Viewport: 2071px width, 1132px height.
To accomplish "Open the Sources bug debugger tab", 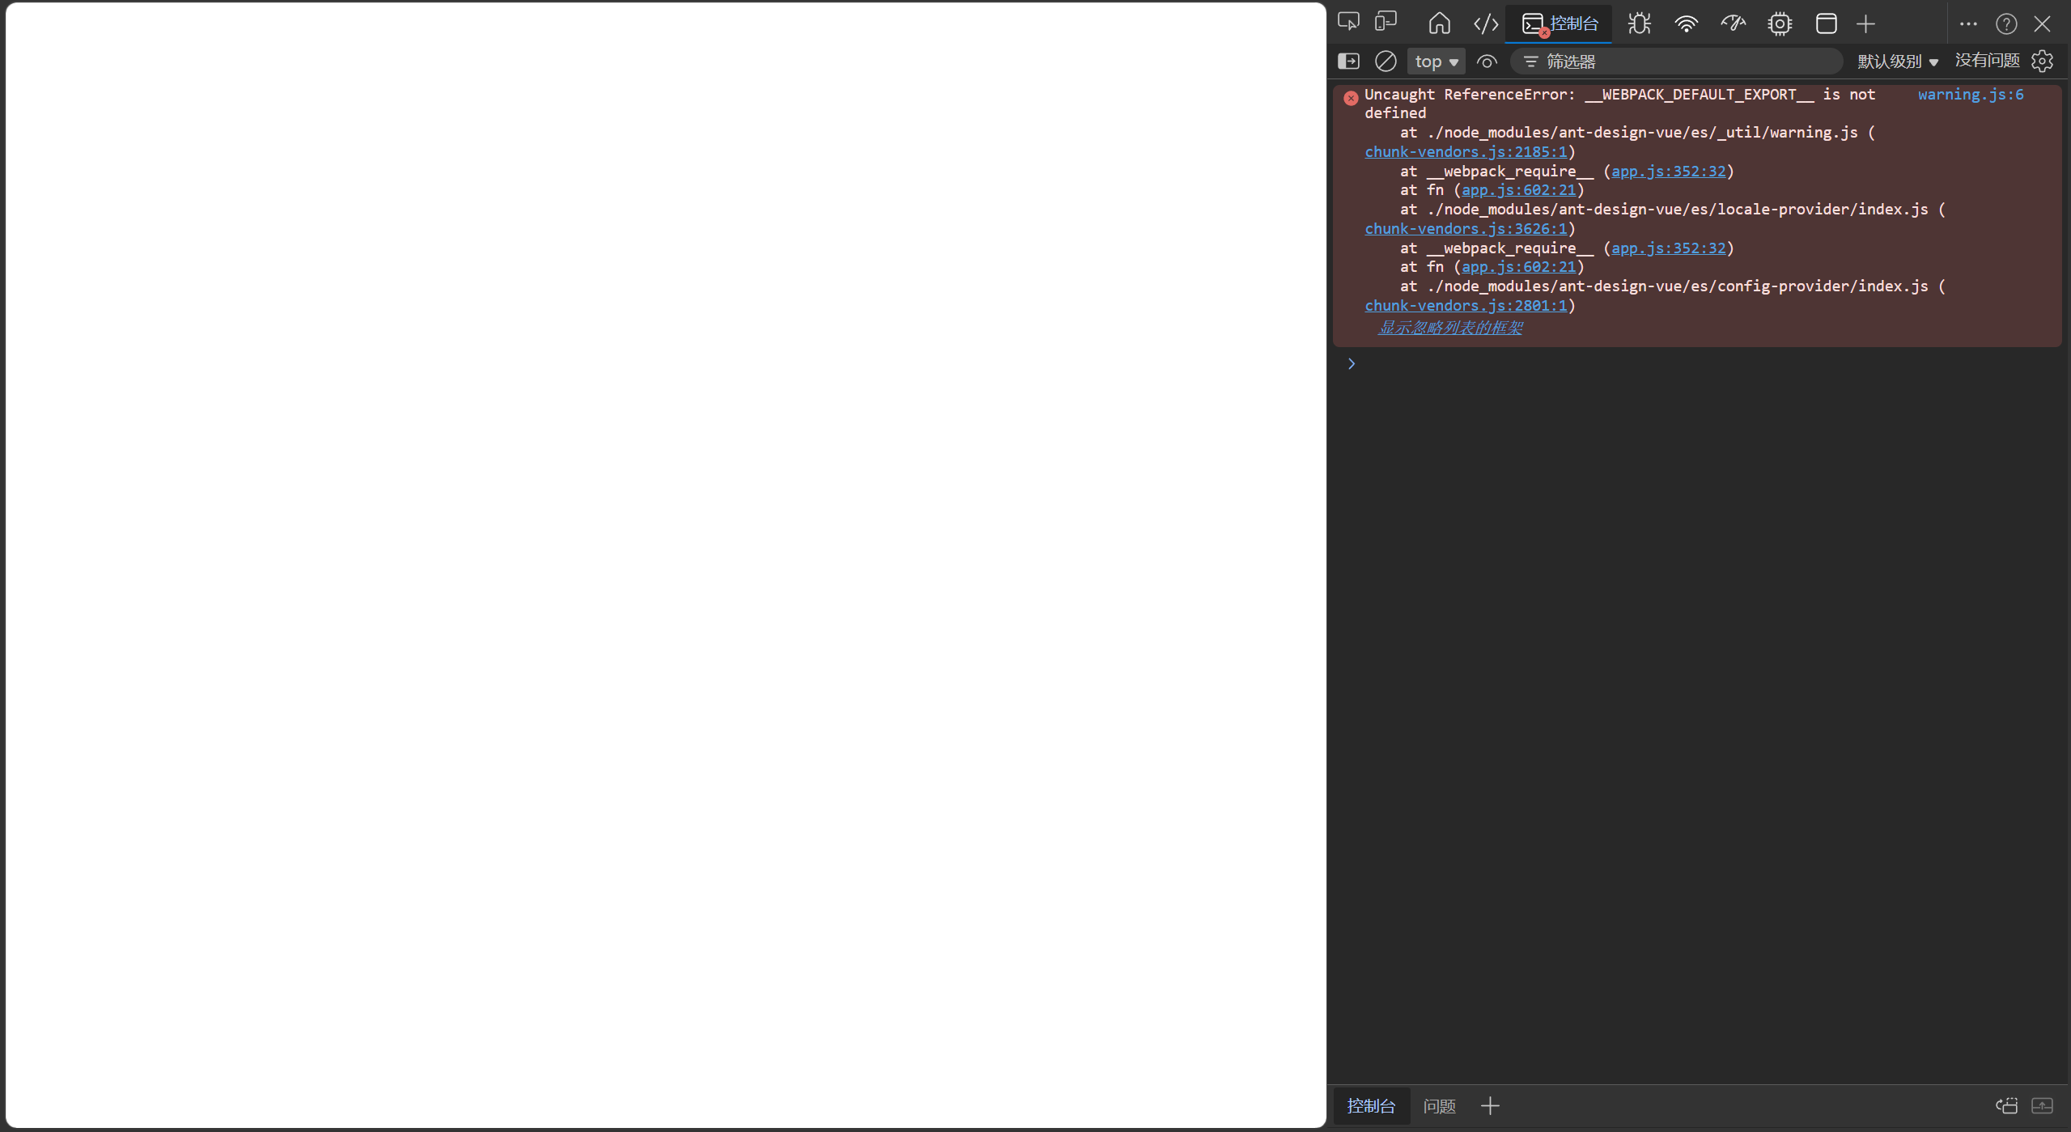I will tap(1639, 23).
